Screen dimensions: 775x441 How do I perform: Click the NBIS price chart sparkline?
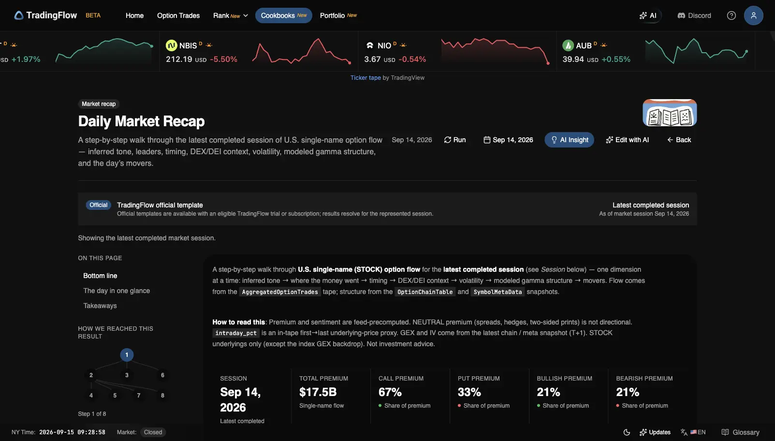tap(302, 51)
